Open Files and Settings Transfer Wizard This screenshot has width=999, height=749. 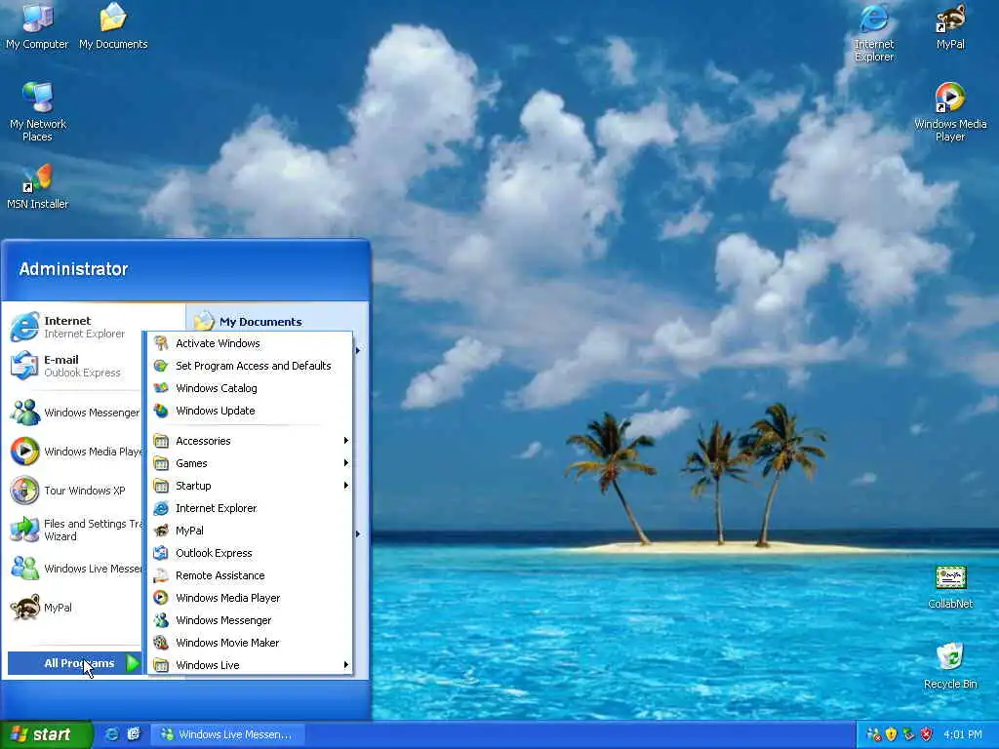[73, 530]
